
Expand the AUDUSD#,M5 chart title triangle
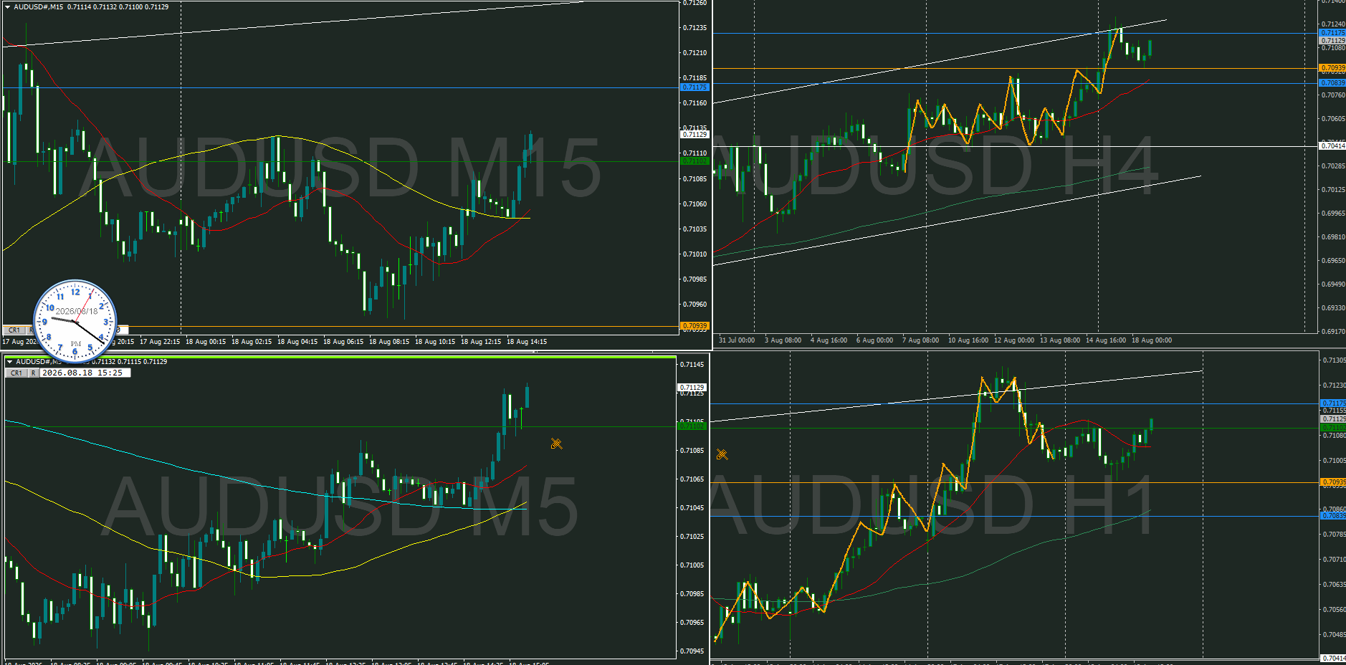[9, 362]
